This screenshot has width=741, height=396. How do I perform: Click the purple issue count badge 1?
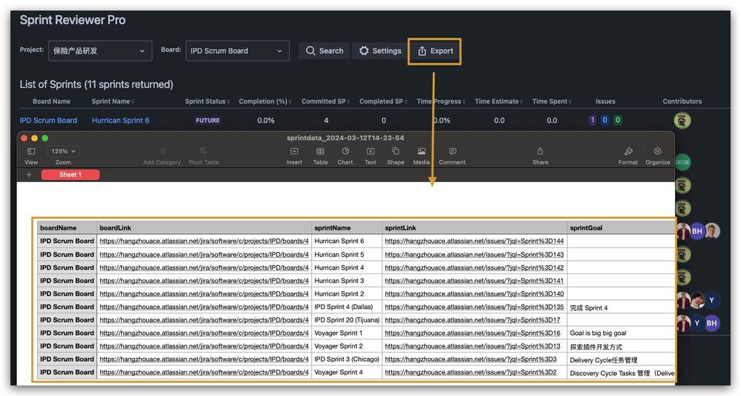click(593, 120)
